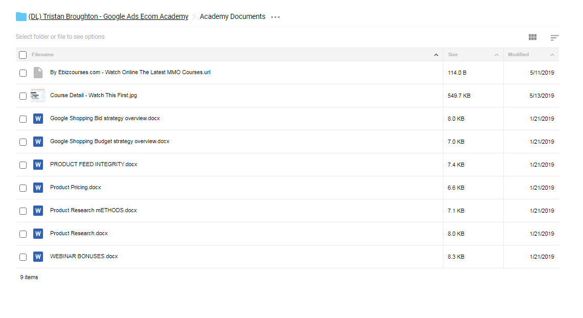Click the 8.3 KB size value
The height and width of the screenshot is (318, 583).
(x=456, y=257)
